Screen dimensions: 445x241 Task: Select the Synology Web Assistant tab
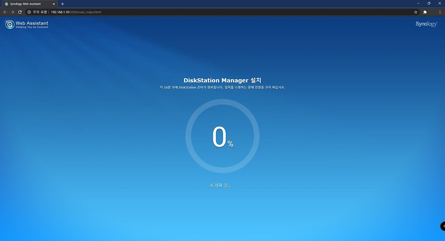tap(30, 4)
